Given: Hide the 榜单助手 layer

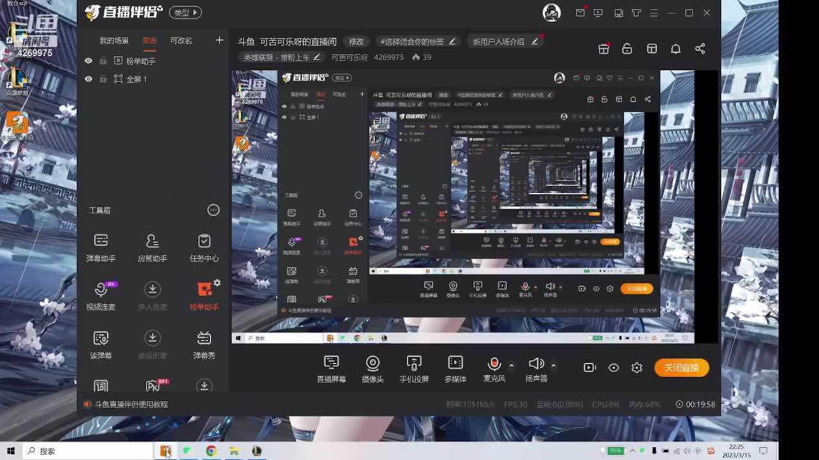Looking at the screenshot, I should (x=88, y=61).
